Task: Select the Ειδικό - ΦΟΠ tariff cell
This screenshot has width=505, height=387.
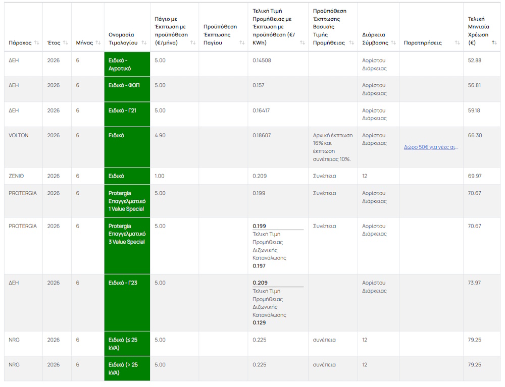Action: tap(127, 89)
